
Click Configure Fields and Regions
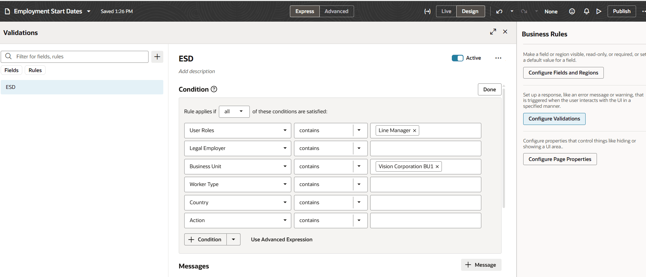pyautogui.click(x=563, y=73)
